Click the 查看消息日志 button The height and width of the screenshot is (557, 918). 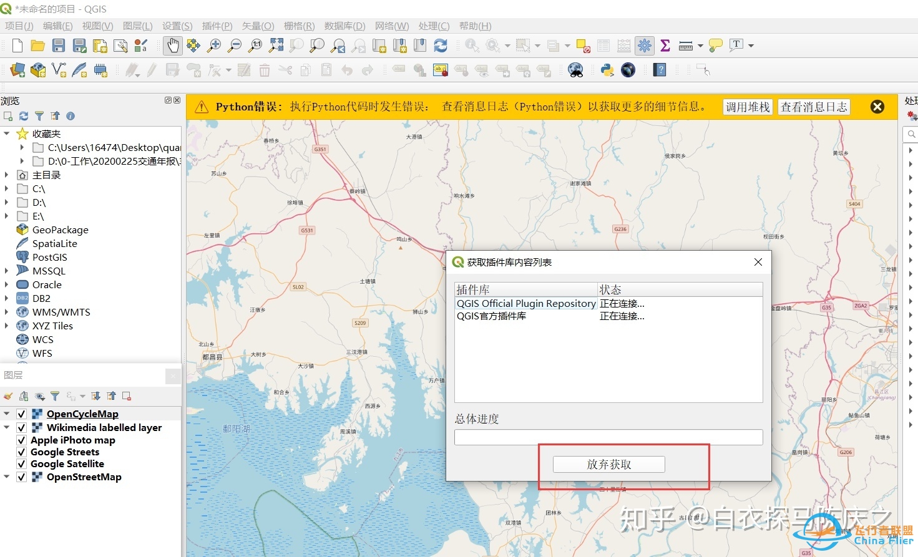(x=814, y=107)
